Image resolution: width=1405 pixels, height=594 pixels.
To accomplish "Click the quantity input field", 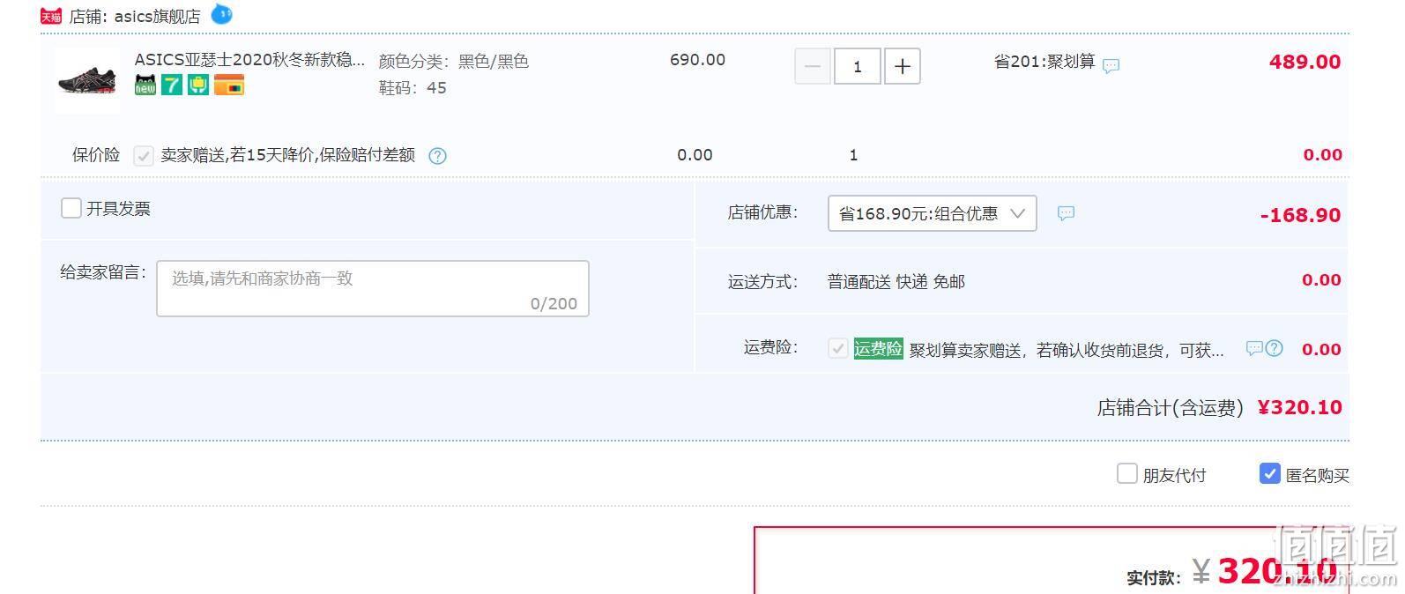I will (x=858, y=66).
